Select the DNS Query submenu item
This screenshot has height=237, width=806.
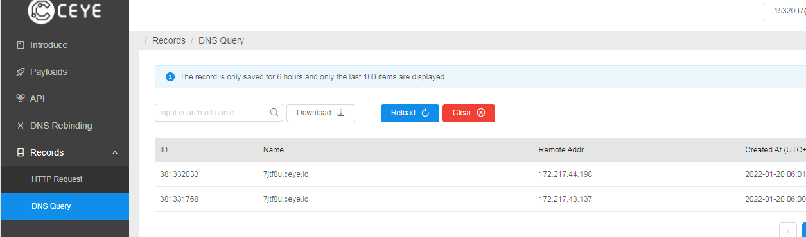coord(64,206)
